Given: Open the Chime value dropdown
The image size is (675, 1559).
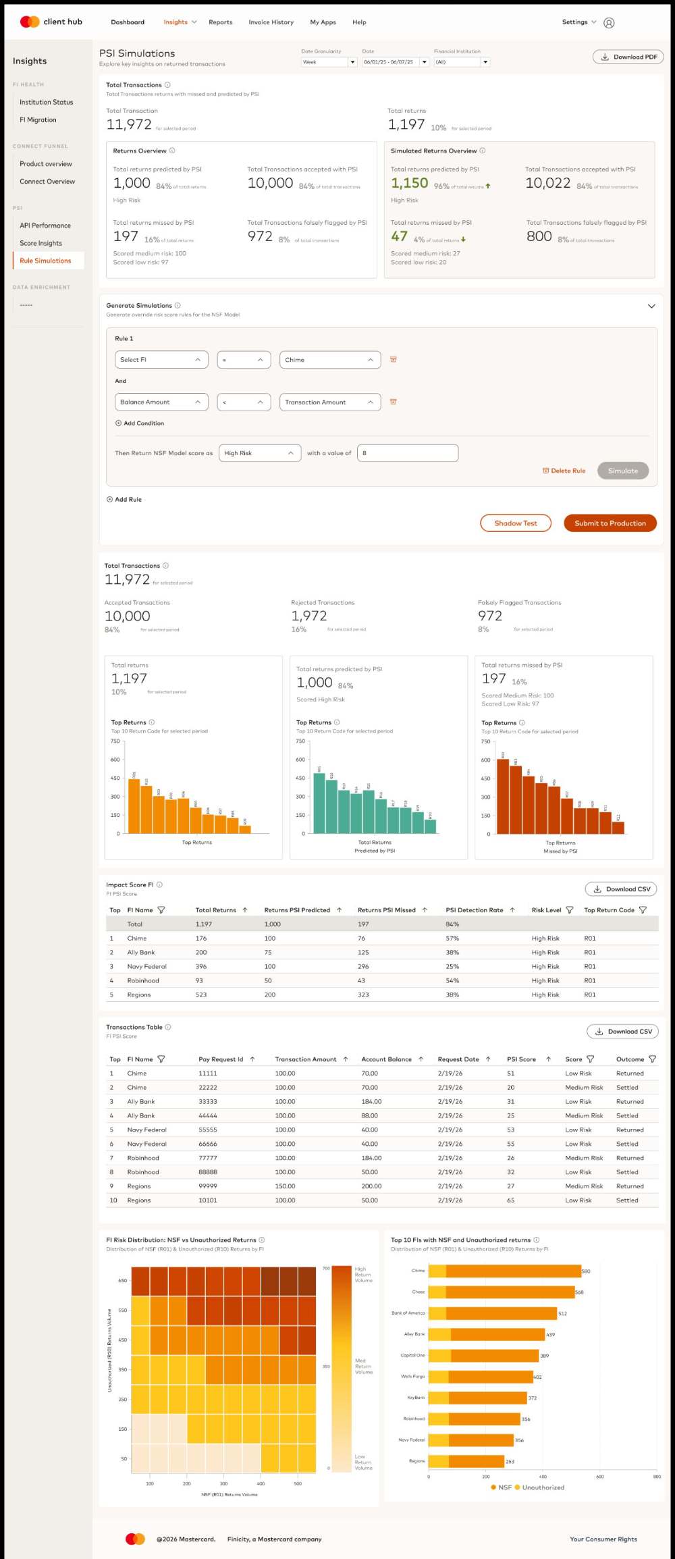Looking at the screenshot, I should pyautogui.click(x=330, y=360).
